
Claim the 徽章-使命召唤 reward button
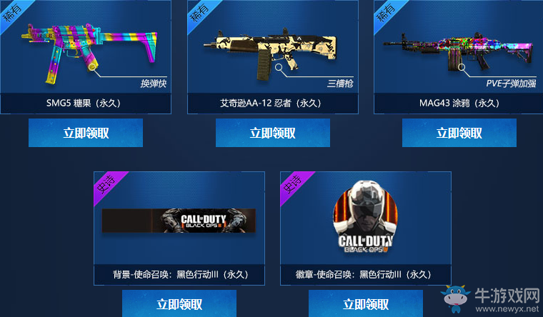tap(366, 303)
